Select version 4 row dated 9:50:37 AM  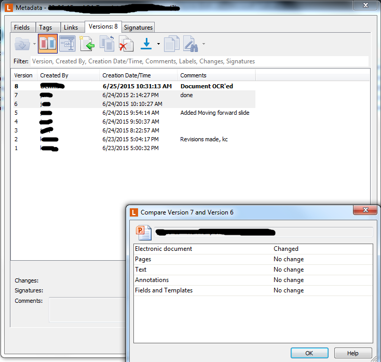click(134, 122)
